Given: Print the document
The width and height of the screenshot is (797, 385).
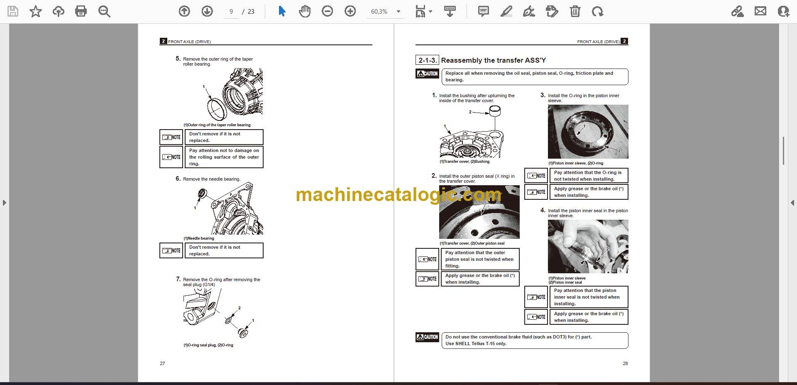Looking at the screenshot, I should (81, 11).
